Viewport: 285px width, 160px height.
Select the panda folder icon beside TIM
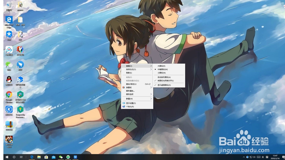tap(20, 36)
